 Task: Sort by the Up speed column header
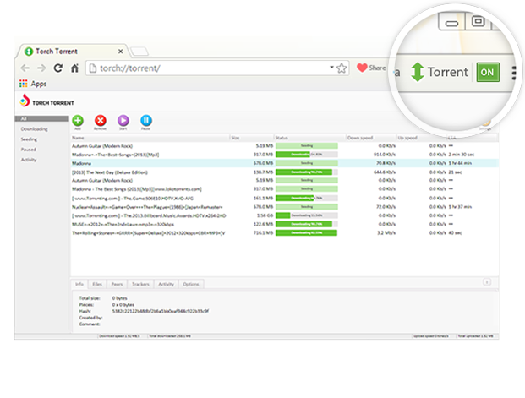(421, 138)
